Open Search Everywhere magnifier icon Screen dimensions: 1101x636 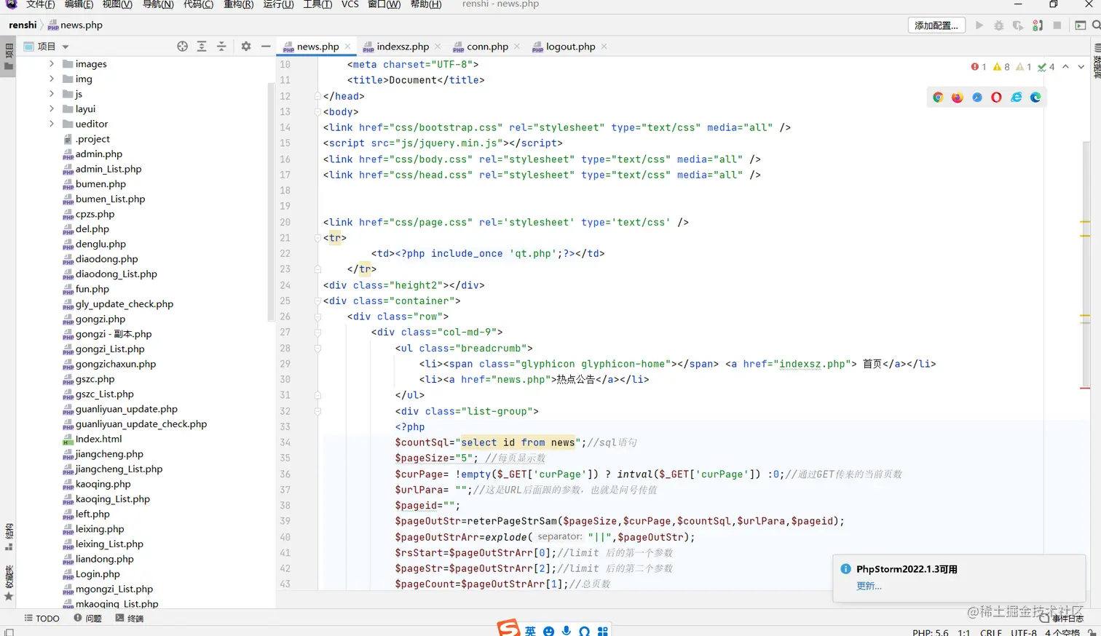(1096, 25)
